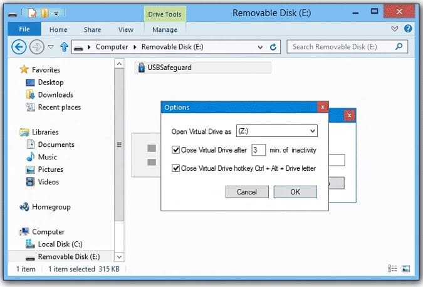Go up one folder level
The width and height of the screenshot is (423, 287).
pos(64,47)
